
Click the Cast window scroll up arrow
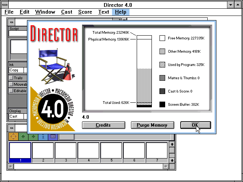click(x=172, y=144)
